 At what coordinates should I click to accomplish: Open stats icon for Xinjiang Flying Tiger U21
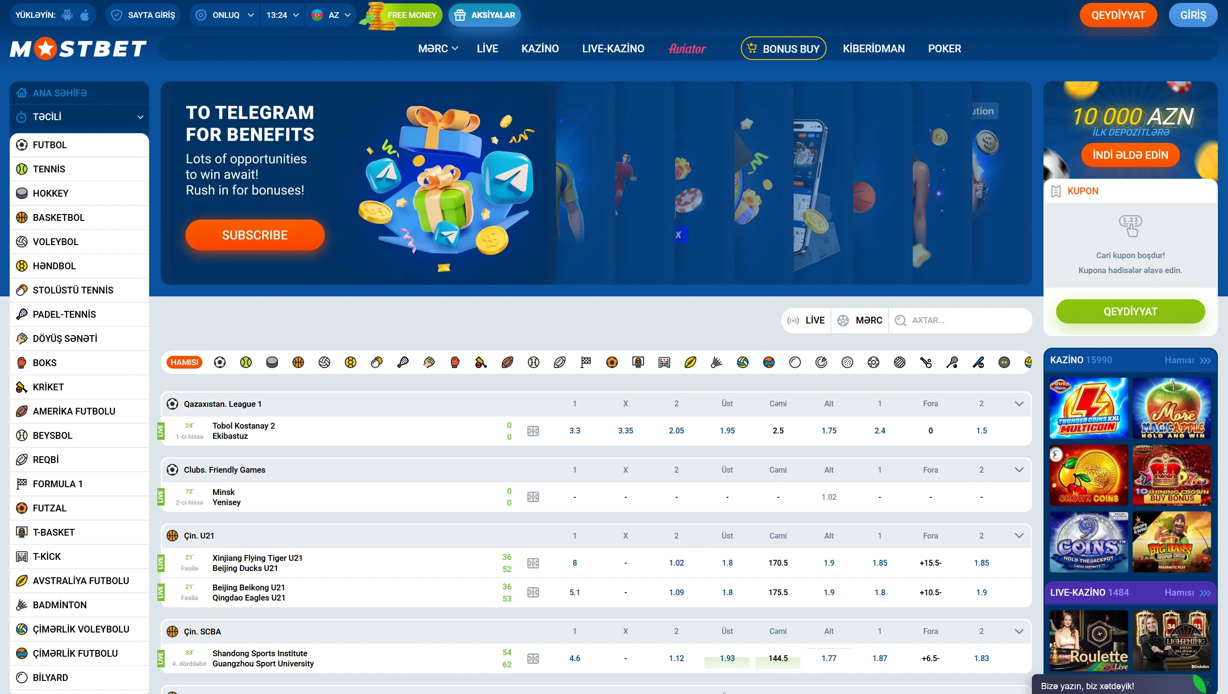(533, 563)
